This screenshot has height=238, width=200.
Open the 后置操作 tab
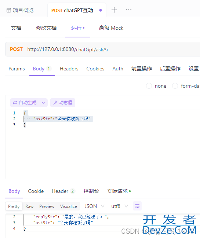pos(170,69)
